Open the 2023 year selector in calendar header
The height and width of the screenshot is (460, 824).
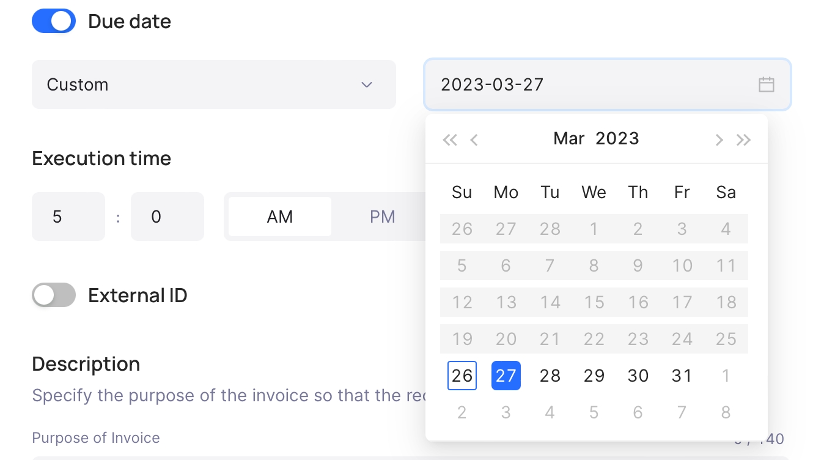pos(617,139)
